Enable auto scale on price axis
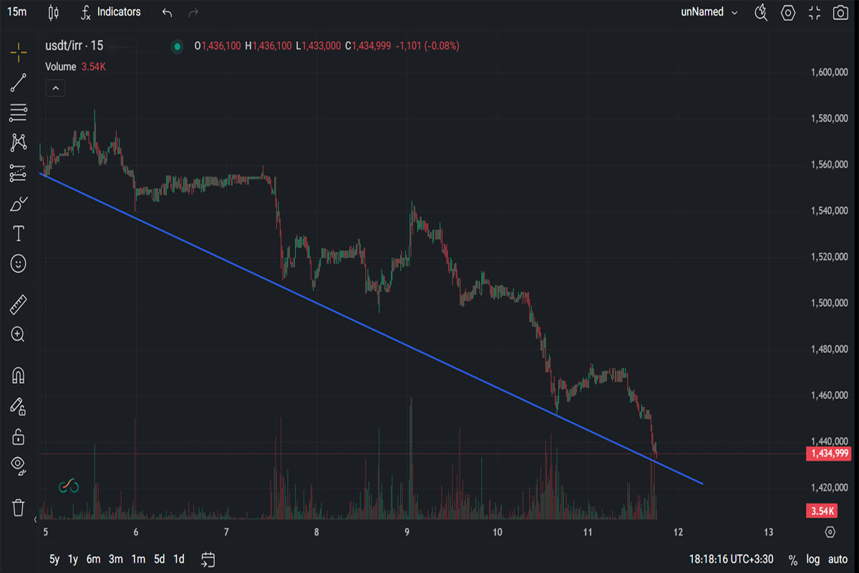The height and width of the screenshot is (573, 859). point(838,559)
